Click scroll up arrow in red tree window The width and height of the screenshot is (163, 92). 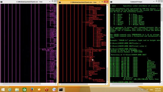(107, 5)
